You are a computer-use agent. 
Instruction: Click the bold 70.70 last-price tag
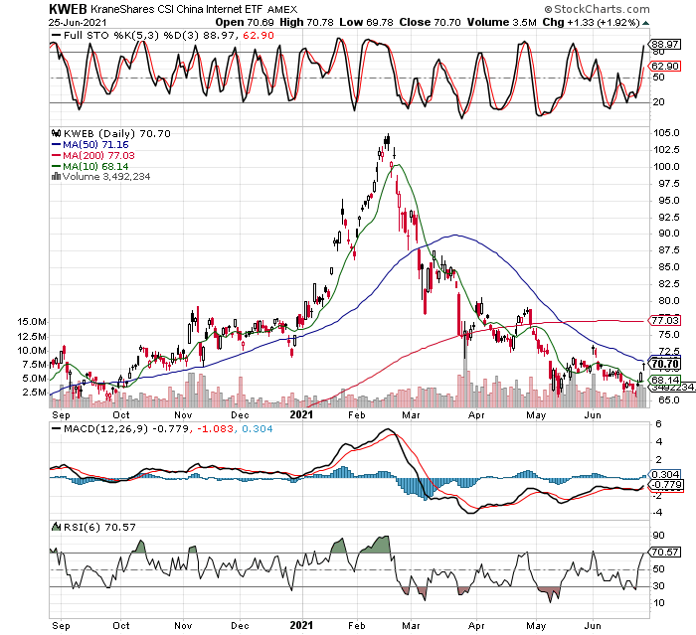pyautogui.click(x=664, y=365)
